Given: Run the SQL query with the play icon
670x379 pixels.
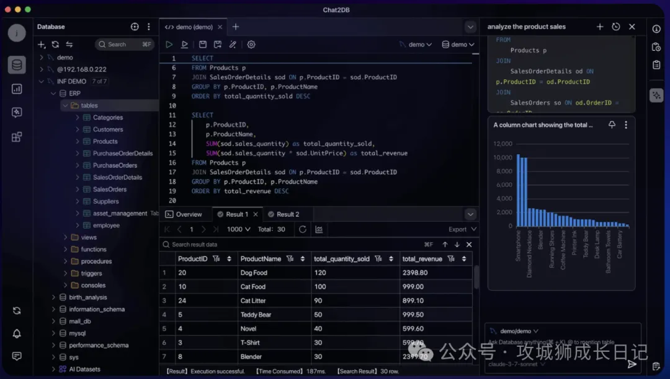Looking at the screenshot, I should click(168, 44).
